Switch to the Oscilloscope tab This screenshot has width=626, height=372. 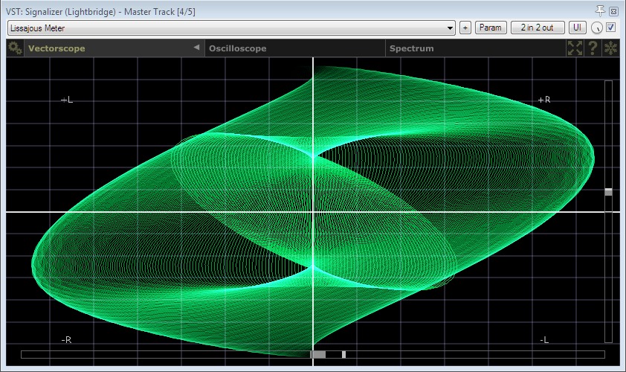click(238, 48)
